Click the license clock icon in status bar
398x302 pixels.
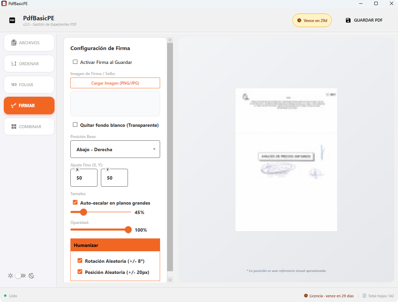[306, 296]
